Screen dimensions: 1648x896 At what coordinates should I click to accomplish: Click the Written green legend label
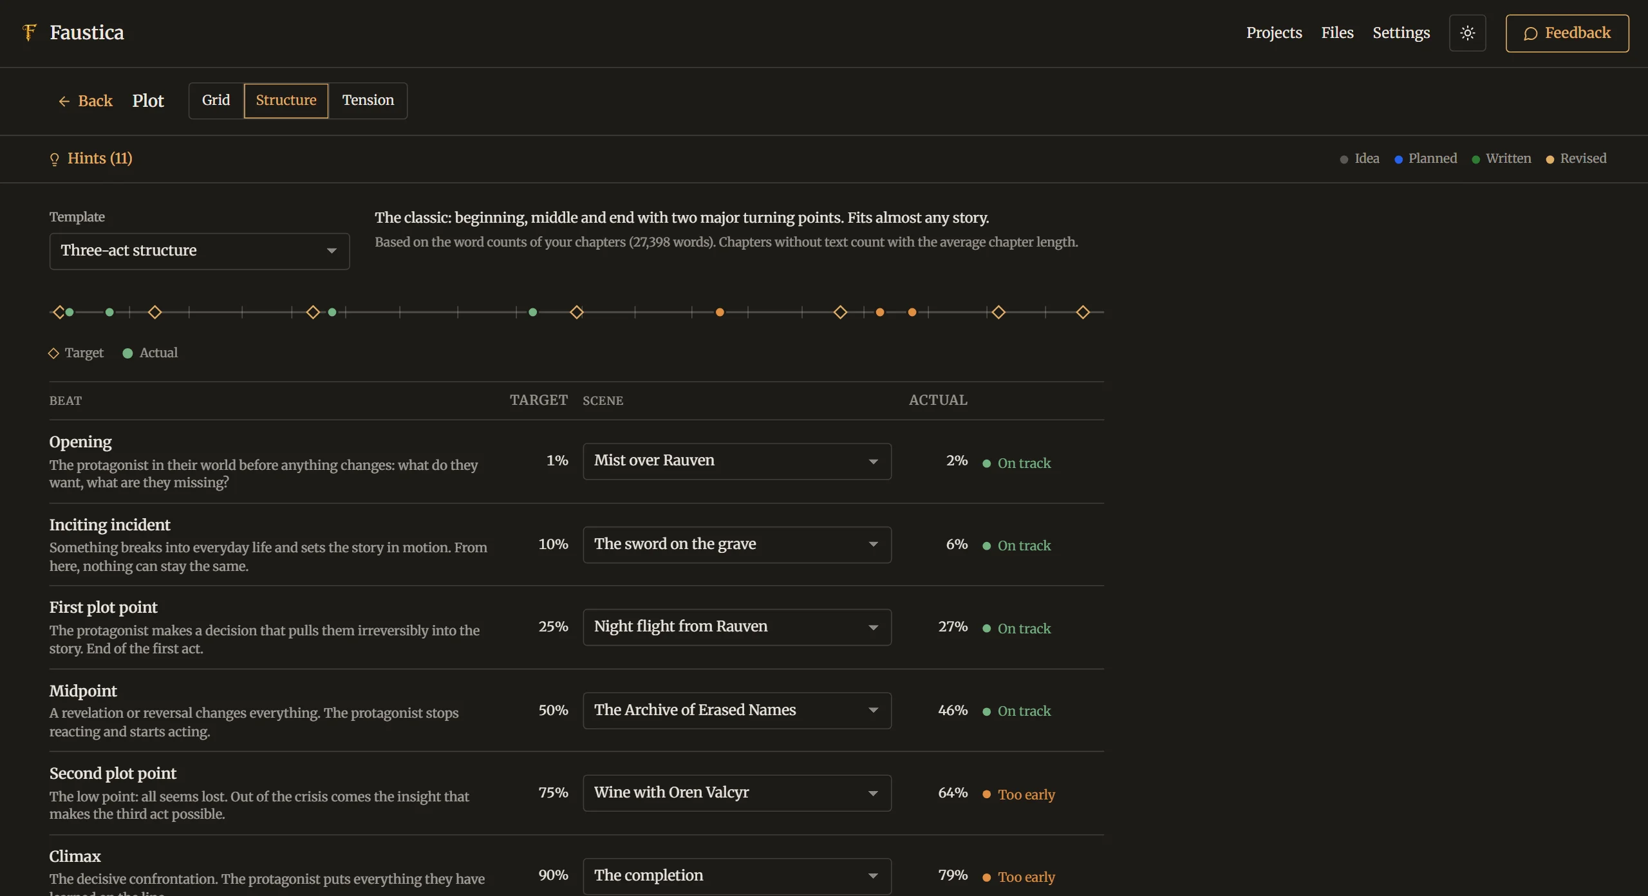tap(1508, 158)
